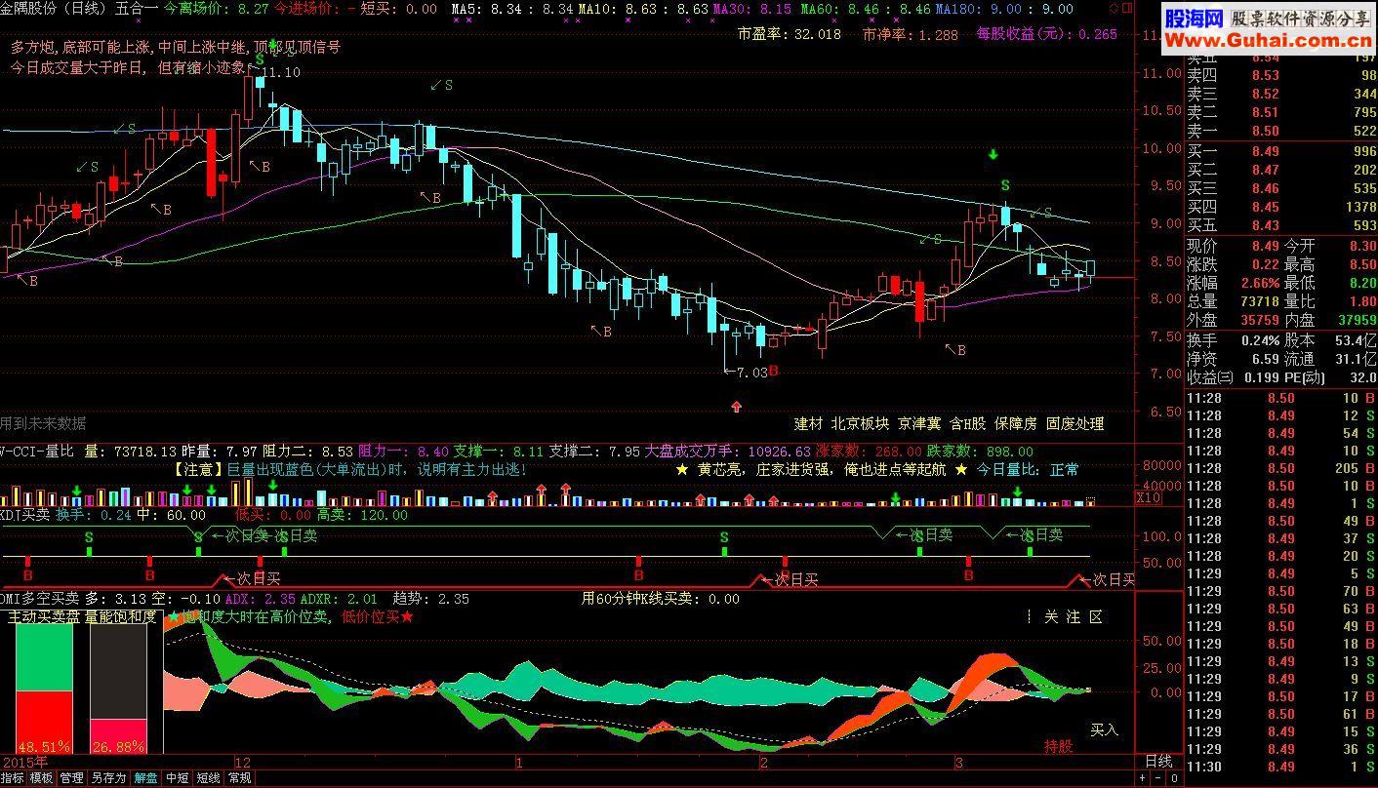Image resolution: width=1378 pixels, height=788 pixels.
Task: Select the 买五 bid row at 8.43
Action: [x=1280, y=225]
